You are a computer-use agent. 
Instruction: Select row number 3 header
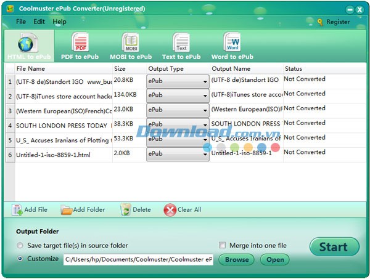point(10,111)
